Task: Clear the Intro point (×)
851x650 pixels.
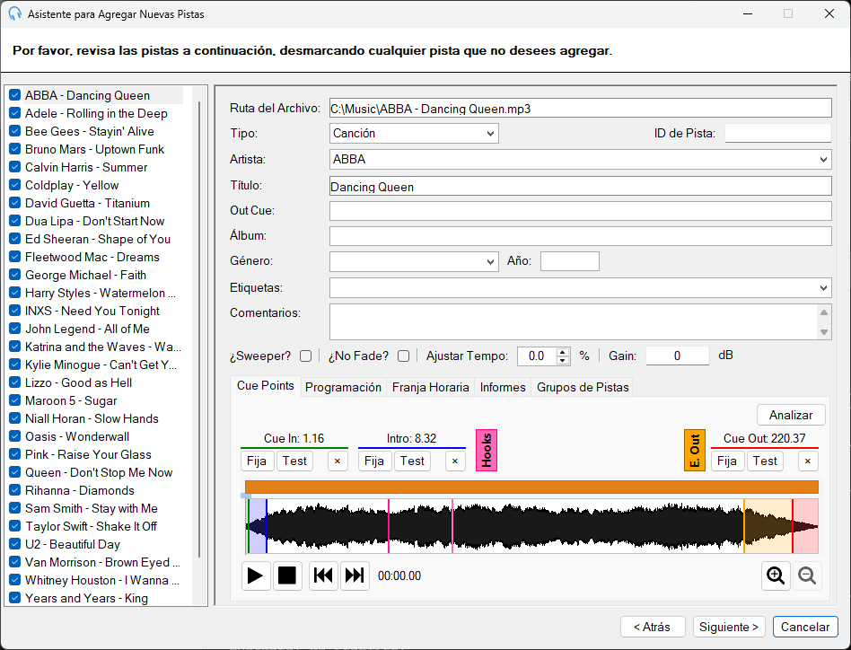Action: click(x=455, y=461)
